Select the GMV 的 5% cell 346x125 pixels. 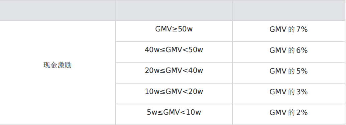(289, 73)
